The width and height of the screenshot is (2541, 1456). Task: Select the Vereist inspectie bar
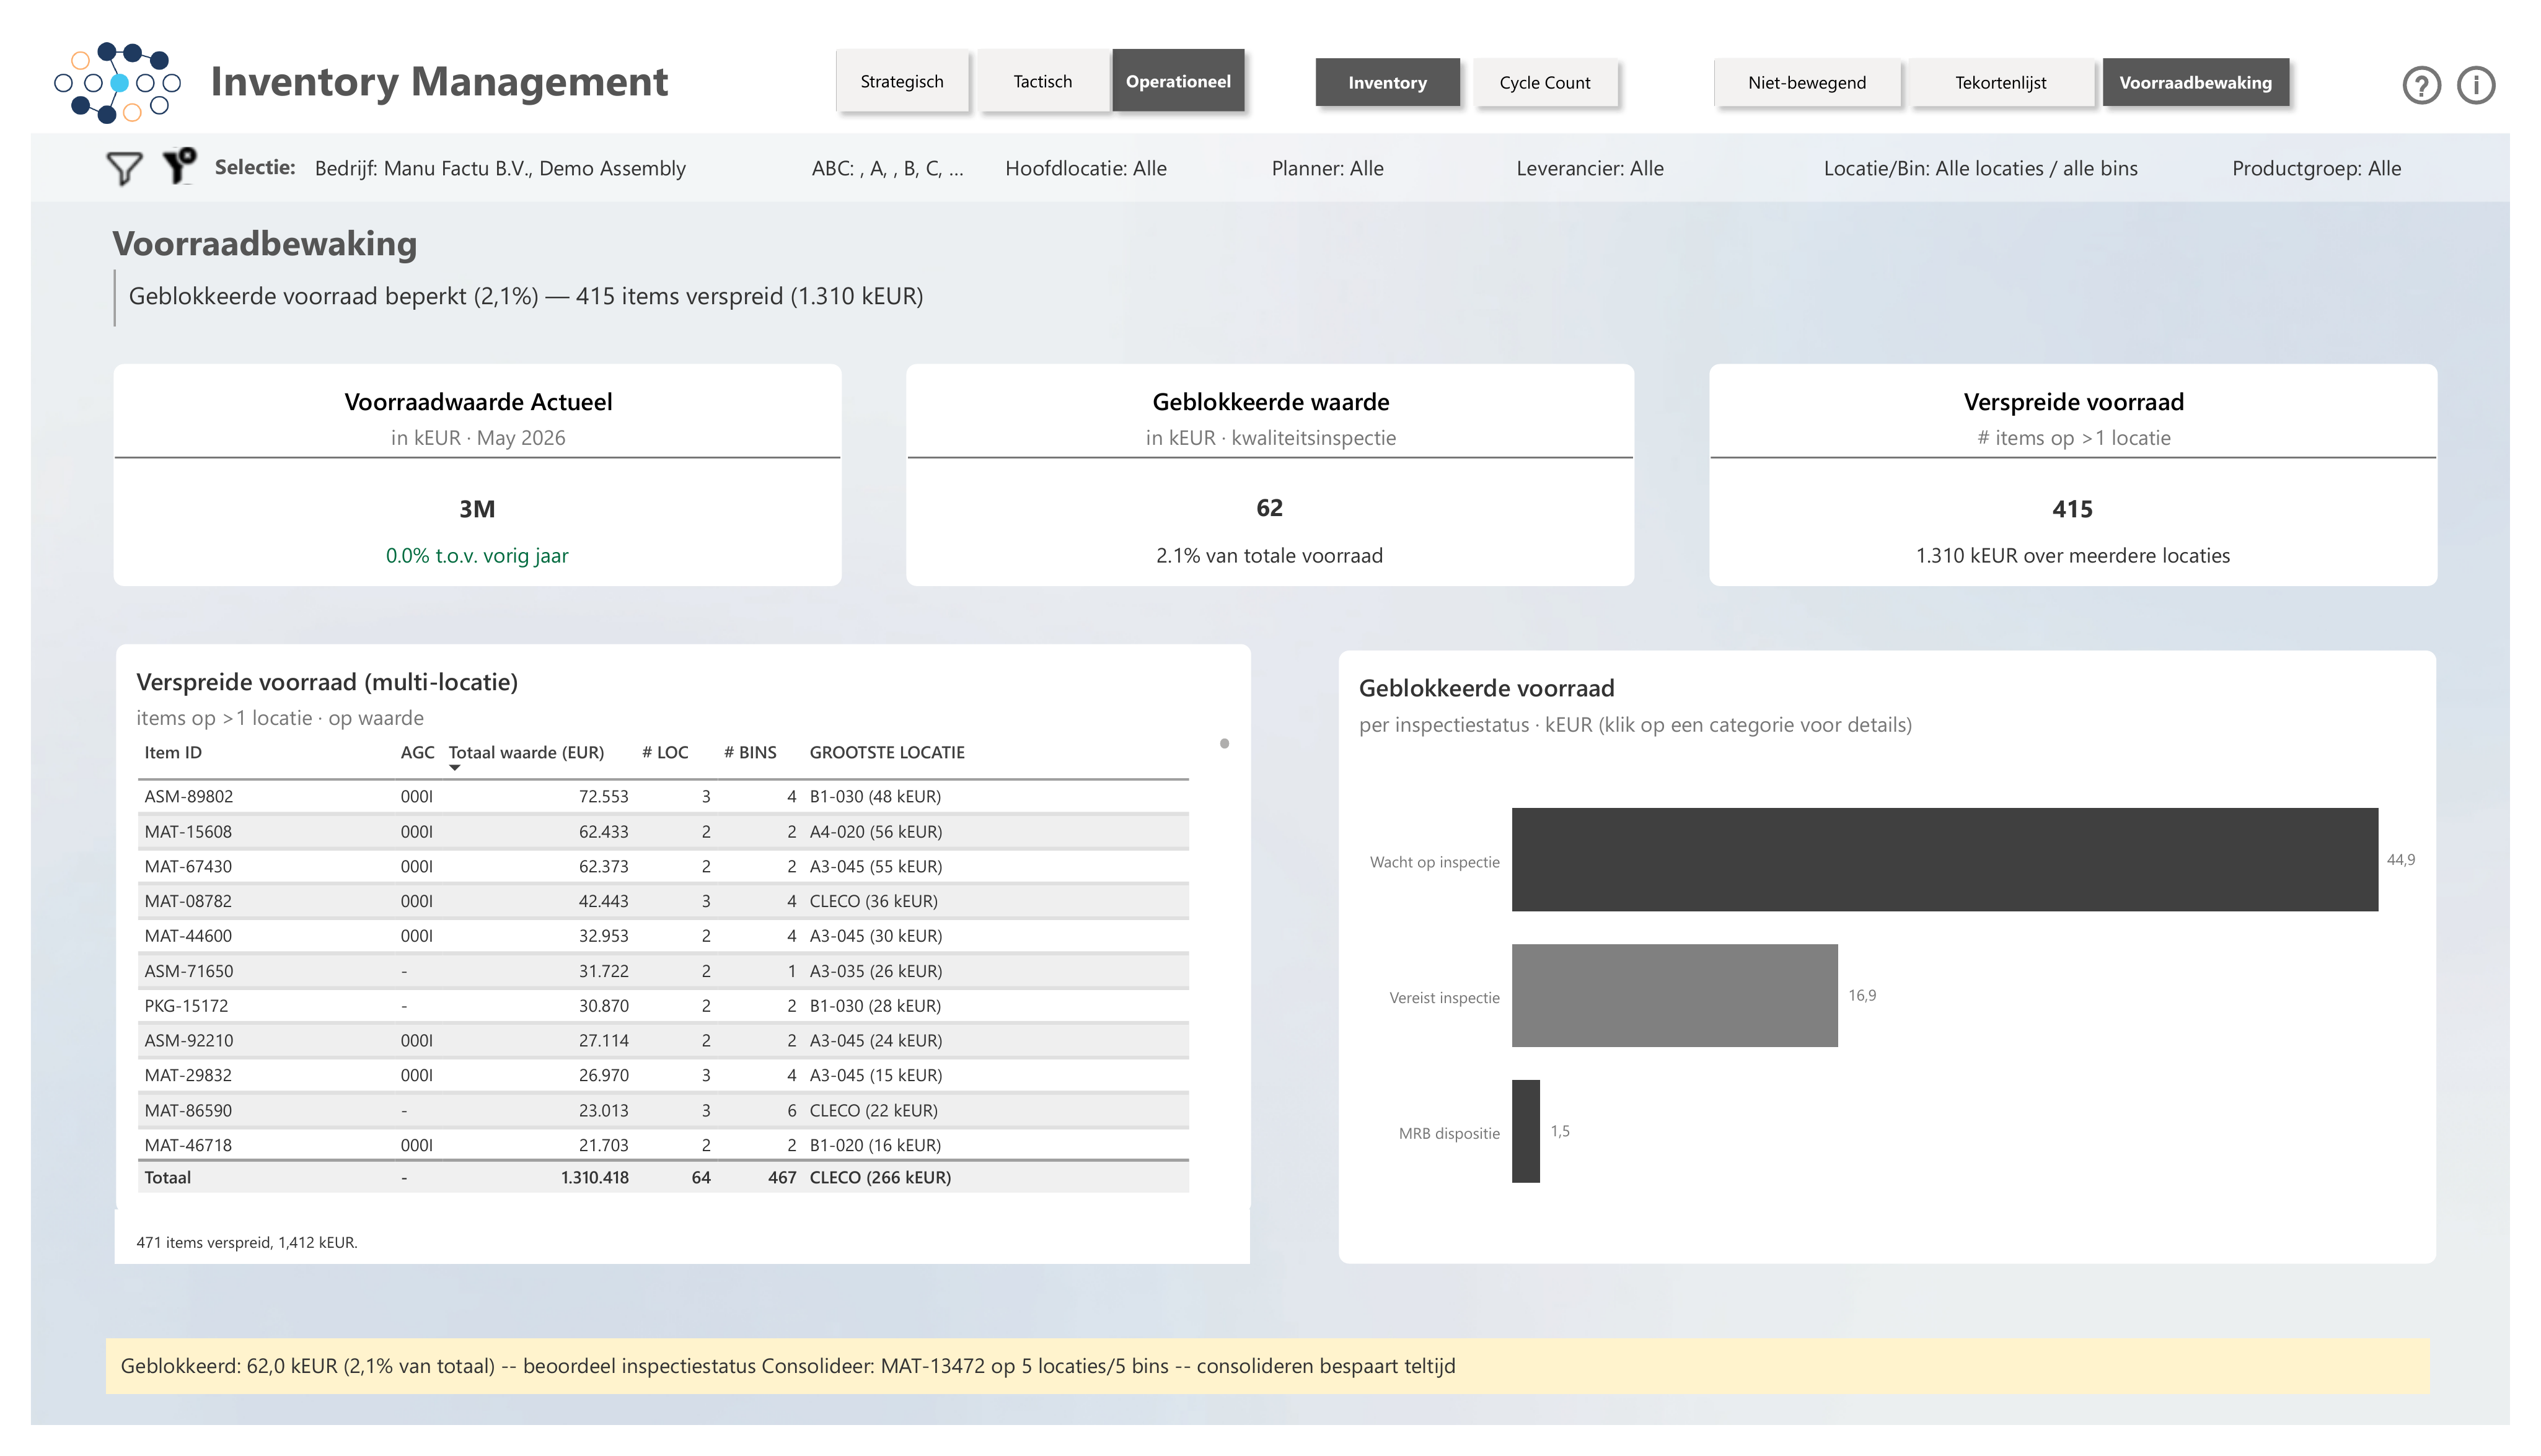pyautogui.click(x=1674, y=995)
